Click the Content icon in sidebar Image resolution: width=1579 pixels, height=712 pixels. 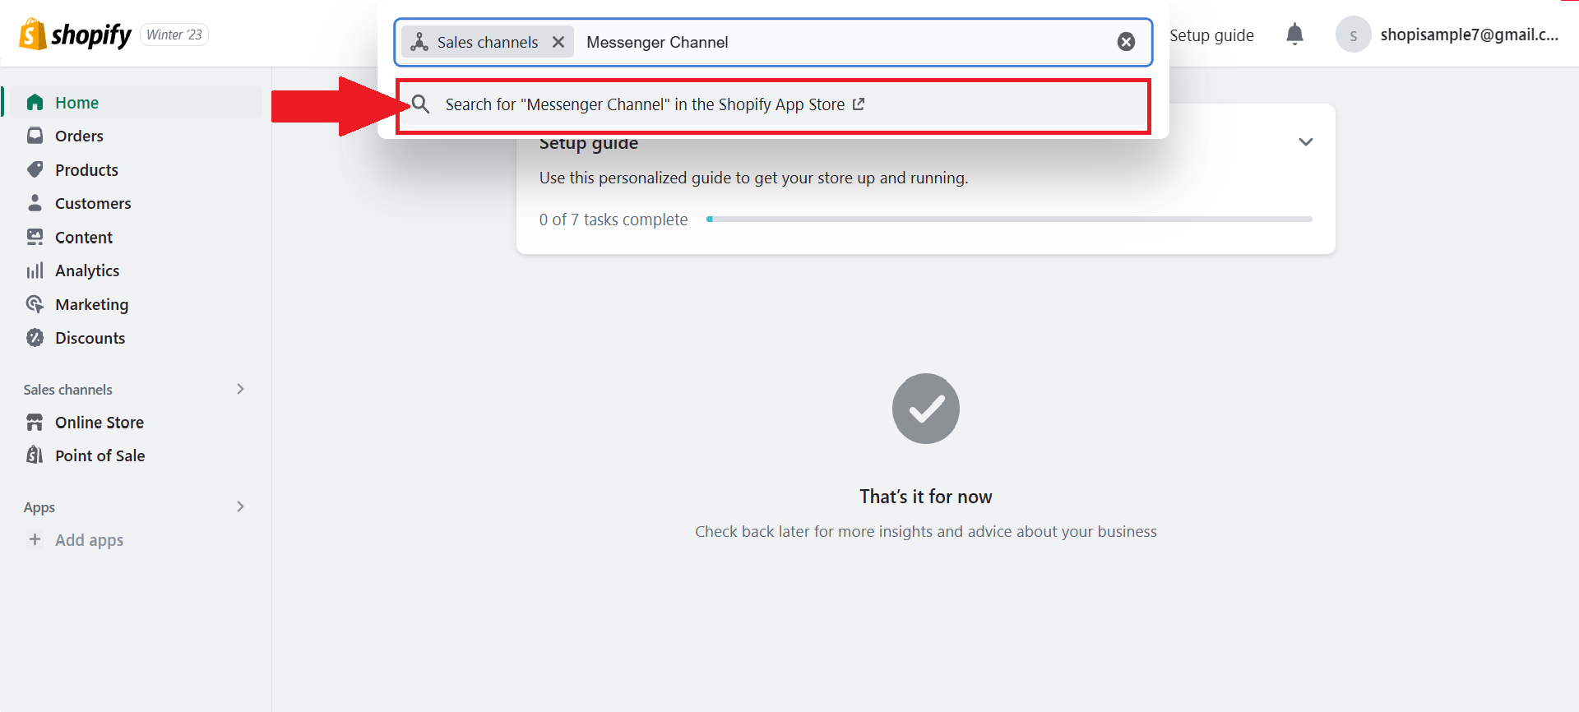coord(35,237)
